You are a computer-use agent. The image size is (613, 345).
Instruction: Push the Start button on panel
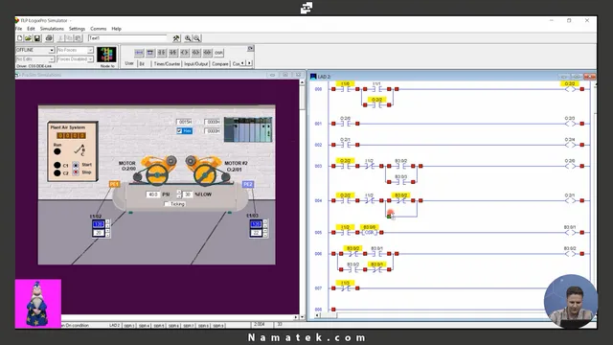[x=76, y=165]
